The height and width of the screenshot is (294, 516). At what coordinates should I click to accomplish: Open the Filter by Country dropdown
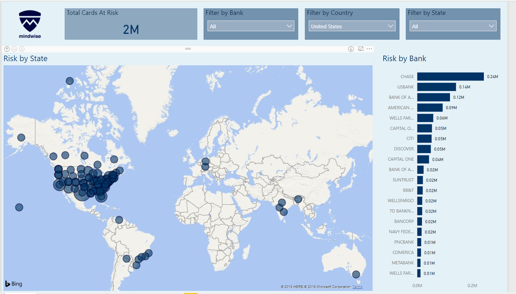pyautogui.click(x=351, y=26)
